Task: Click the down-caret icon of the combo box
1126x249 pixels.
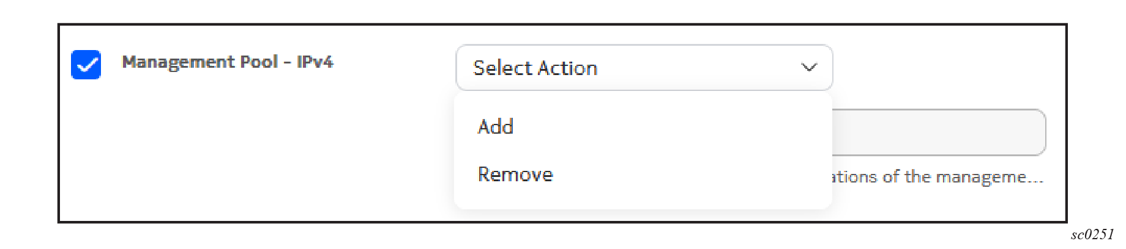Action: [809, 68]
